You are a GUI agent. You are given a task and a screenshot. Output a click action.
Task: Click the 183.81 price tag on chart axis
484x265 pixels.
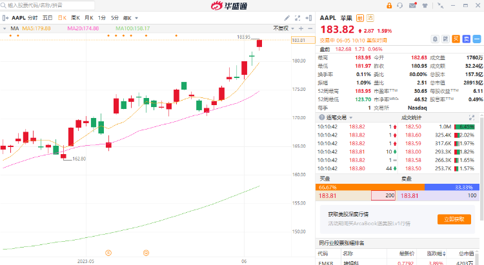[x=303, y=40]
